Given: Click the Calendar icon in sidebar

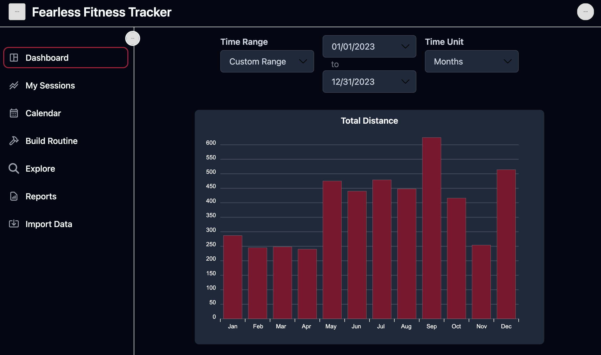Looking at the screenshot, I should pyautogui.click(x=14, y=113).
